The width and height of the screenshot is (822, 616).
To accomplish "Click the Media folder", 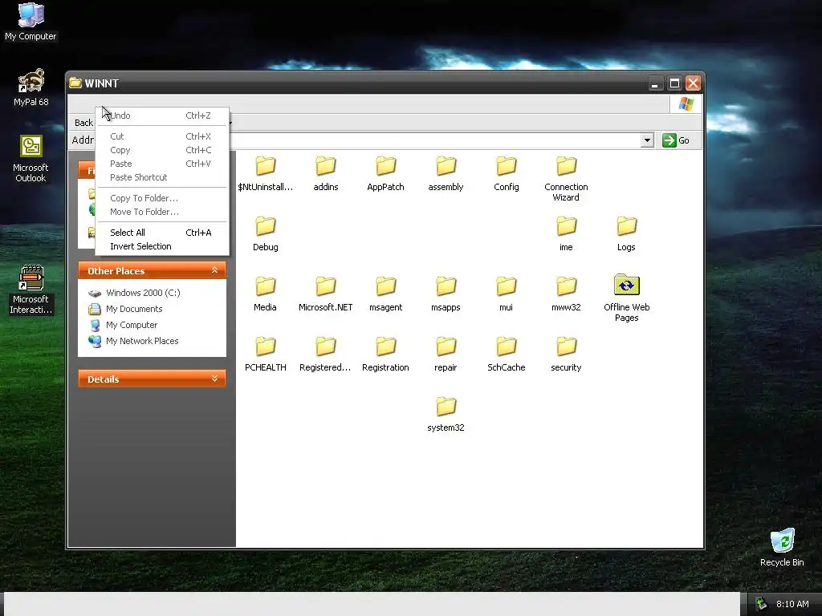I will pos(265,294).
